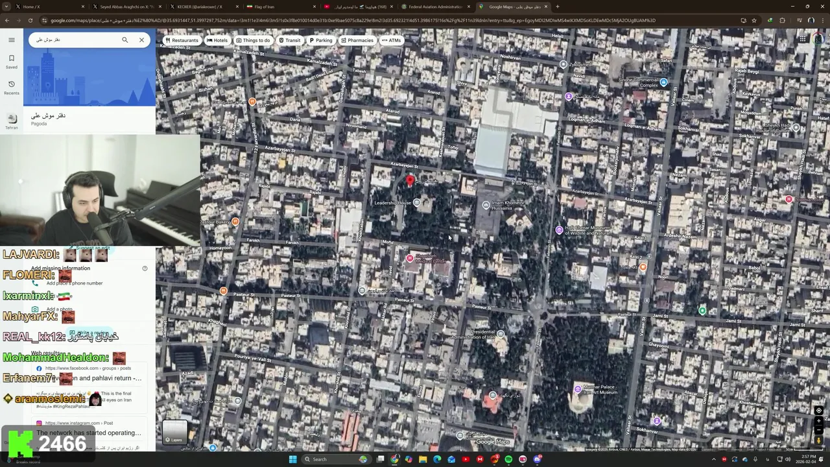
Task: Open File Explorer from the taskbar
Action: click(423, 459)
